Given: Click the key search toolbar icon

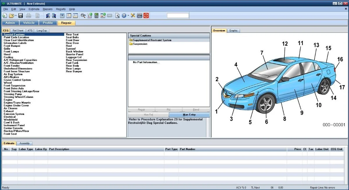Looking at the screenshot, I should (x=83, y=16).
